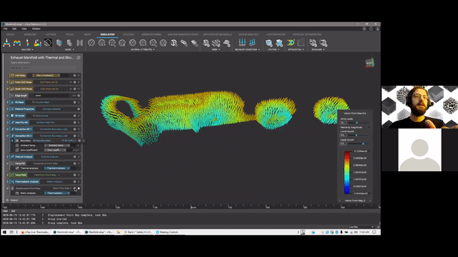Click the topology optimization rainbow icon
This screenshot has width=458, height=257.
click(291, 43)
